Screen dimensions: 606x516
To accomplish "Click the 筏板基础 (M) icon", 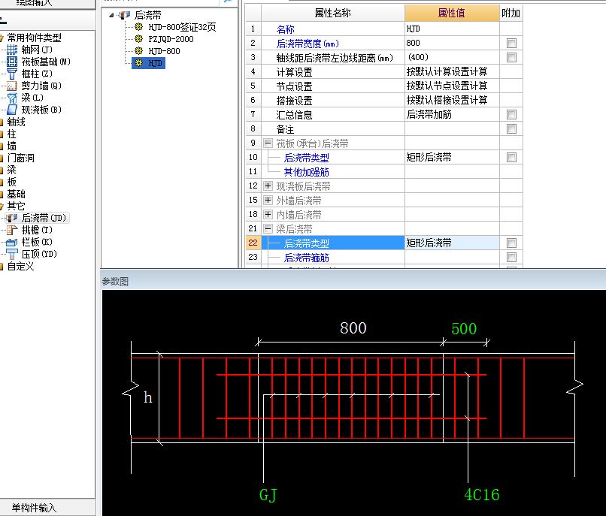I will tap(12, 62).
